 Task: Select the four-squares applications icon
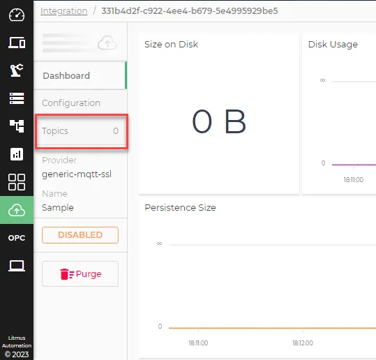[x=17, y=182]
